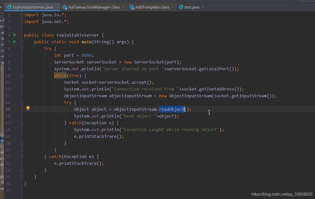
Task: Click new ServerSocket(port) on line 8
Action: pyautogui.click(x=151, y=62)
